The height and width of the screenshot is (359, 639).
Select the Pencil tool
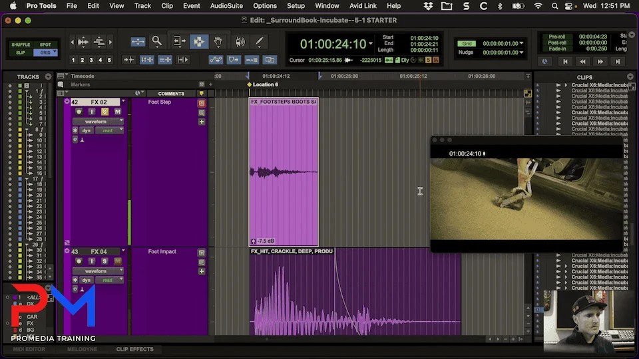pyautogui.click(x=259, y=41)
